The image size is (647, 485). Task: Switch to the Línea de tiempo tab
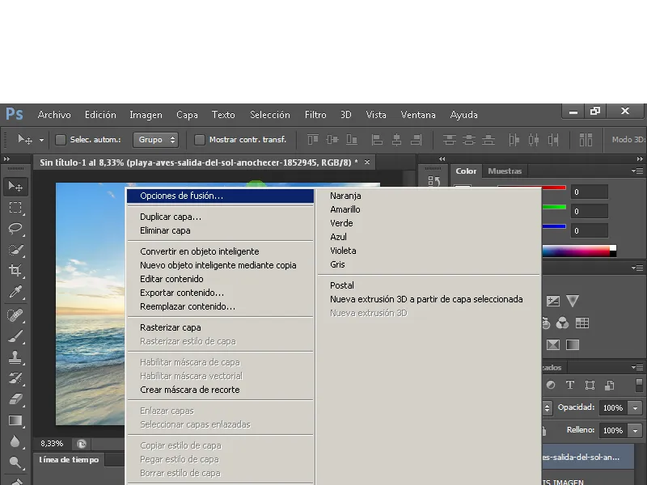(69, 459)
